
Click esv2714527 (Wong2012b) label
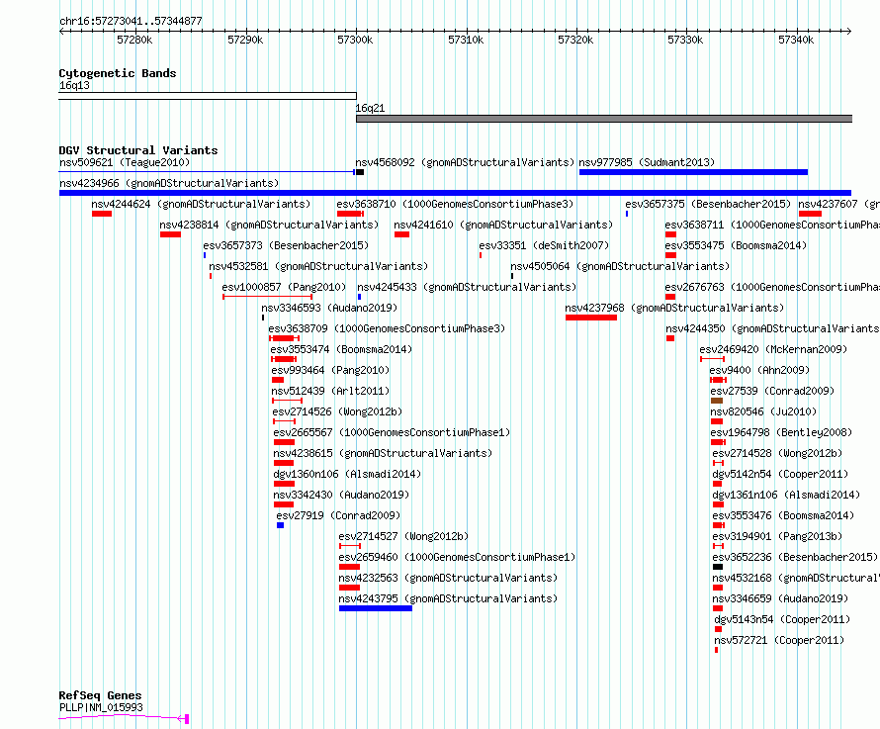(403, 536)
